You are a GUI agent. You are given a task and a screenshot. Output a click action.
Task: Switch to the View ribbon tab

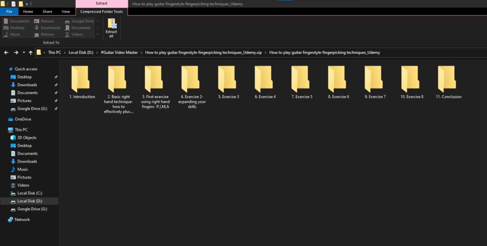click(x=66, y=11)
